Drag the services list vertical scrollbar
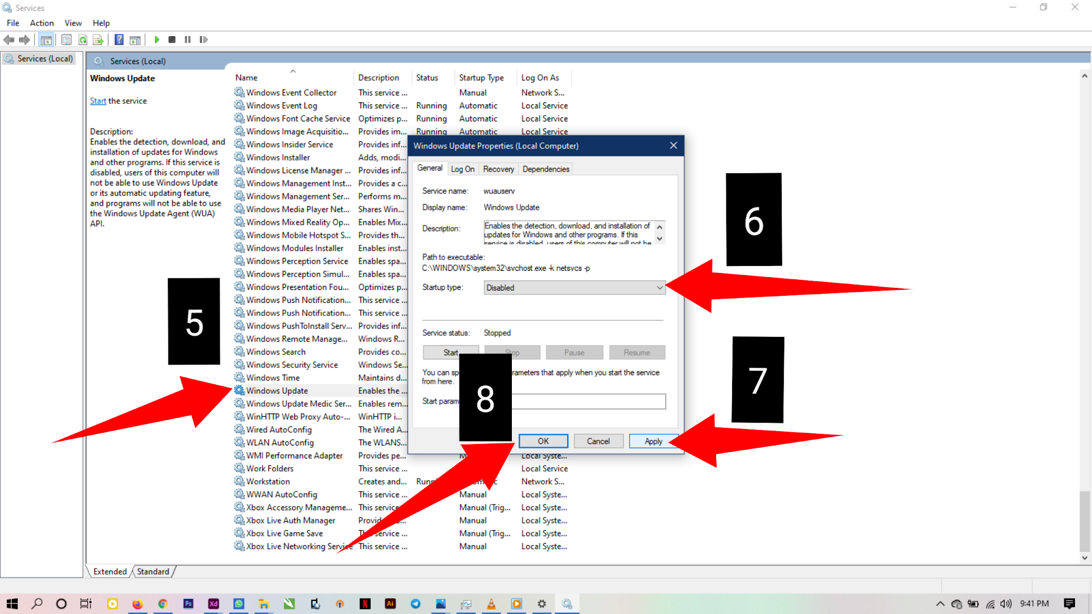The image size is (1092, 614). point(1082,520)
